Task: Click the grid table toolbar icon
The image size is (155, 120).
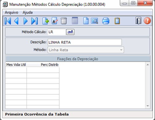Action: (x=75, y=21)
